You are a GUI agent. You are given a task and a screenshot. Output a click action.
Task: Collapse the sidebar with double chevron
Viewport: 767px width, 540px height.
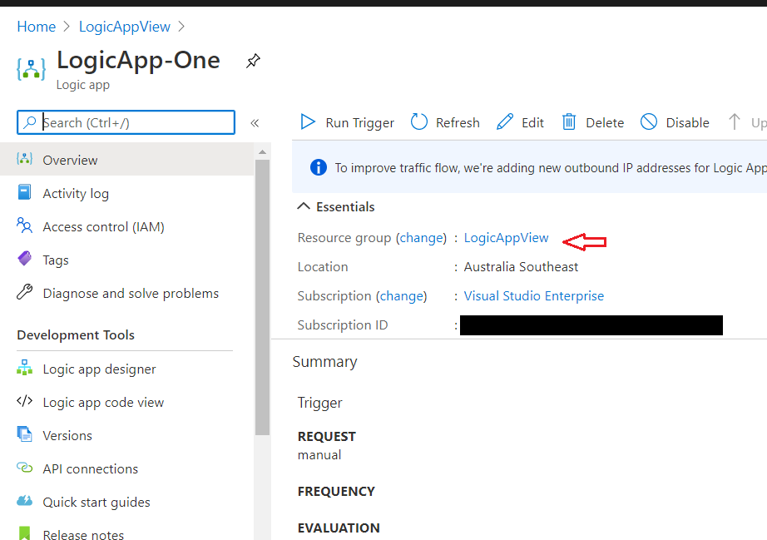pyautogui.click(x=255, y=123)
